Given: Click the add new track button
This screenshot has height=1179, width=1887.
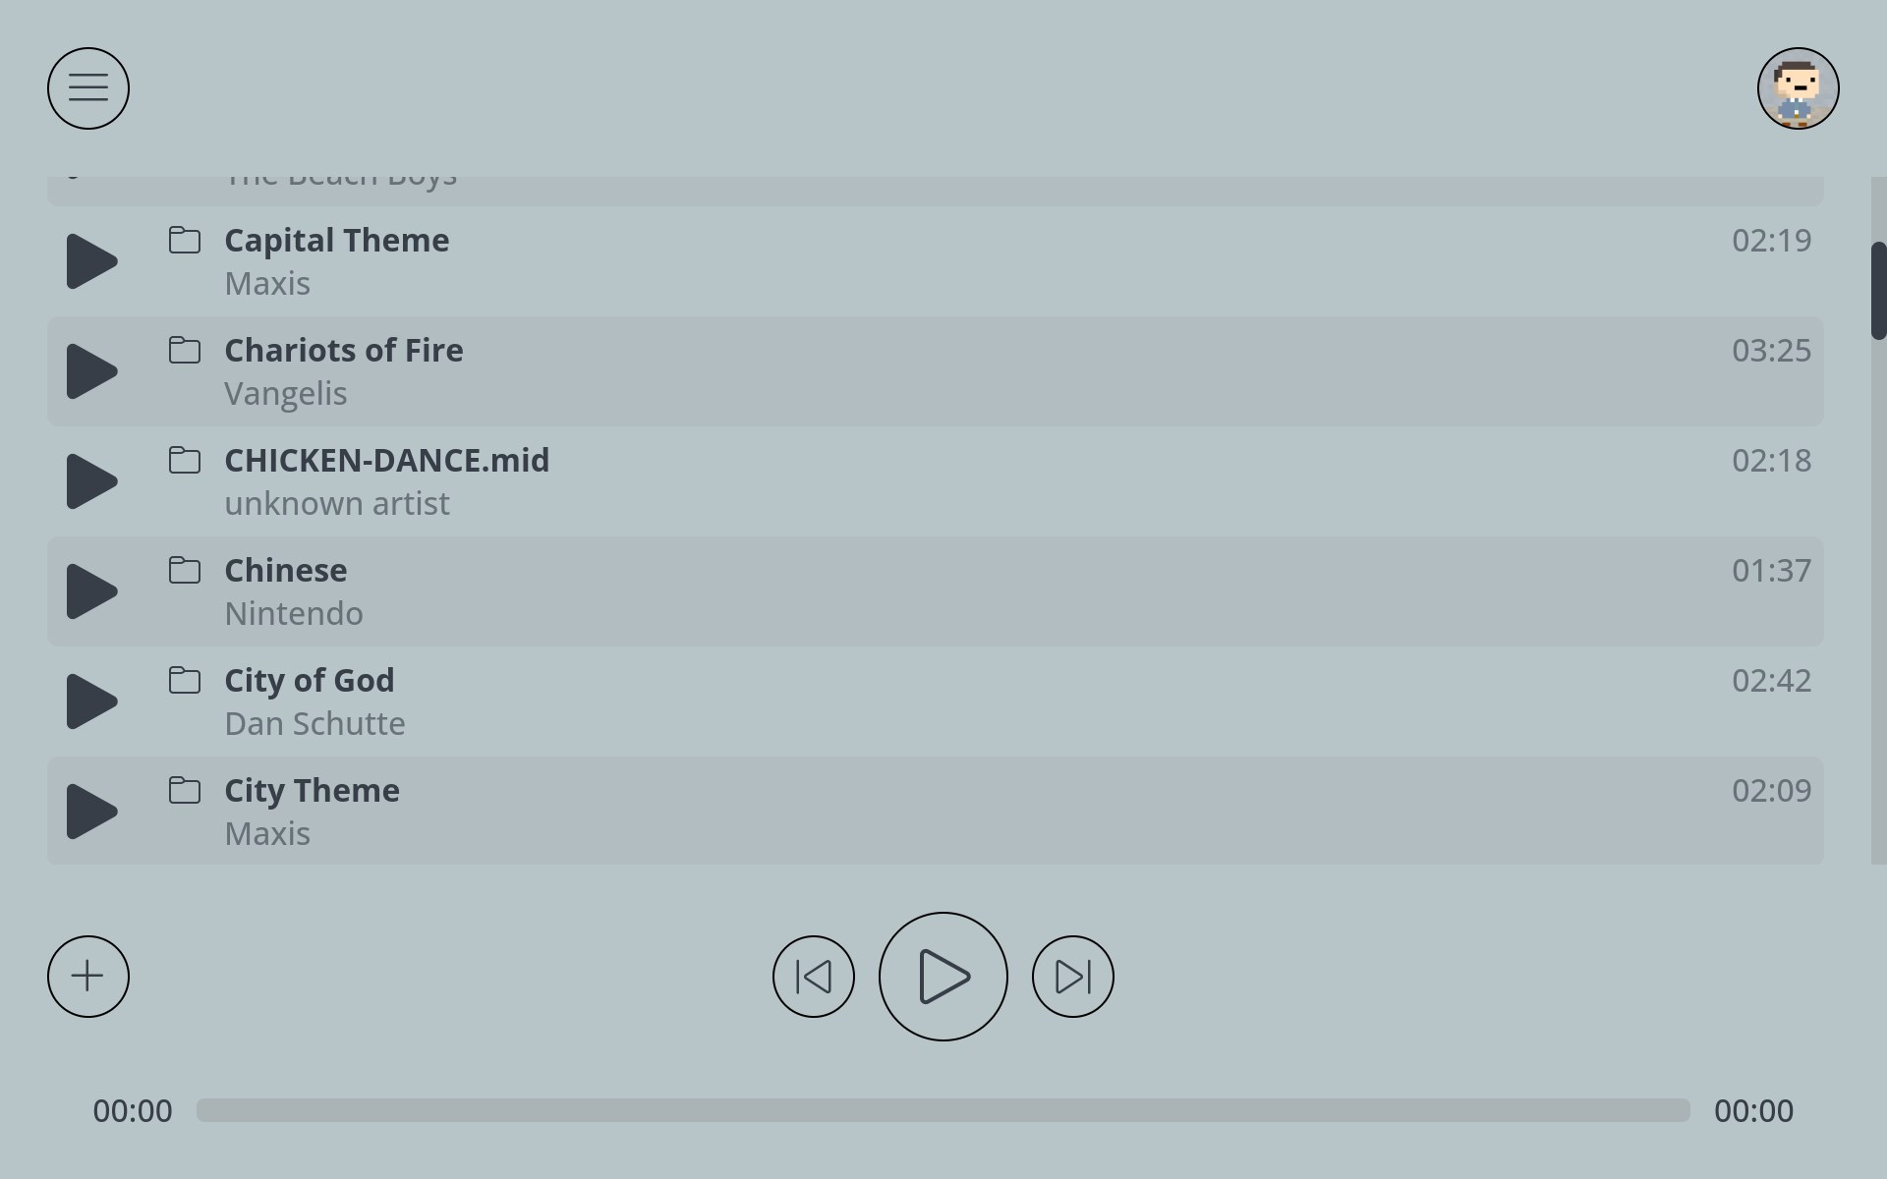Looking at the screenshot, I should pyautogui.click(x=87, y=976).
